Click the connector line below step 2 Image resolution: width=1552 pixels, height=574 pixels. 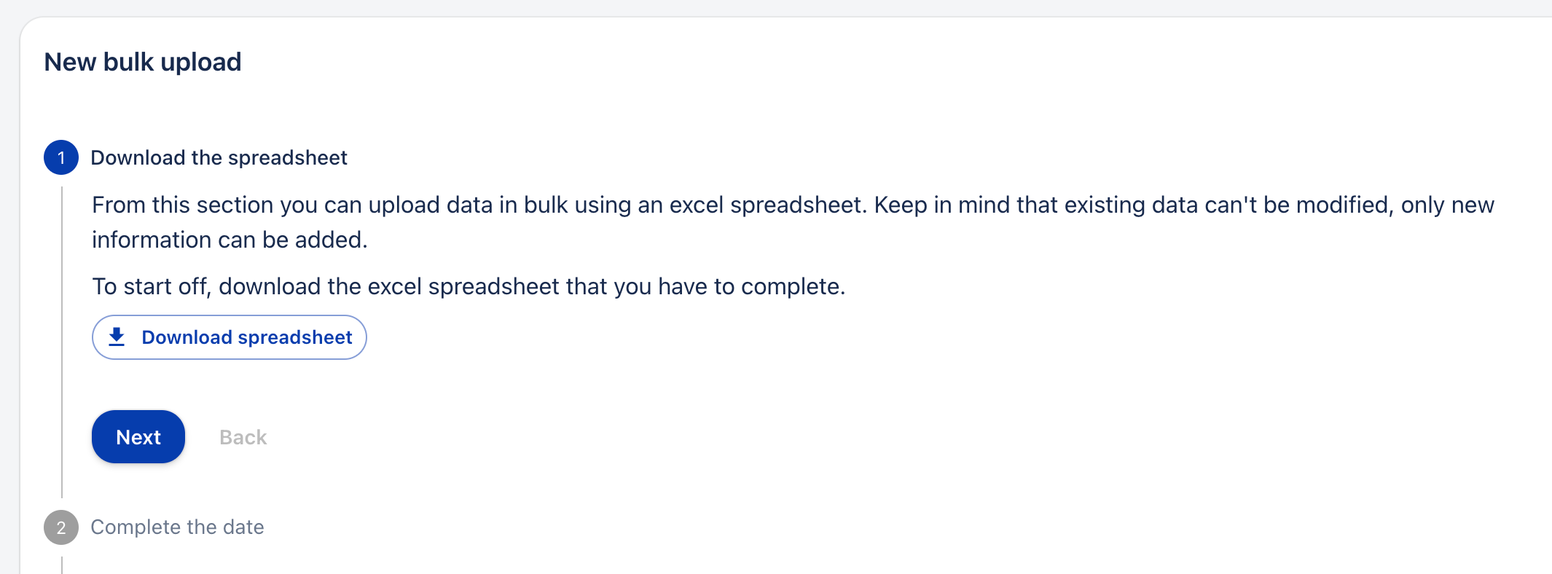[x=62, y=565]
